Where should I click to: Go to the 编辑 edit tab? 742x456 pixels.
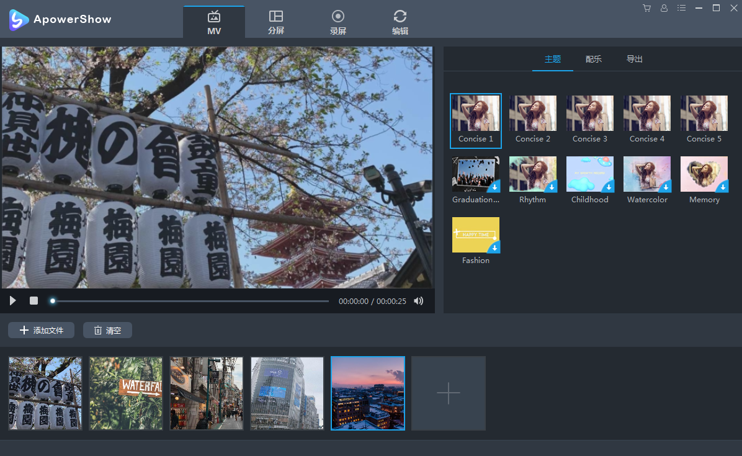pos(400,22)
